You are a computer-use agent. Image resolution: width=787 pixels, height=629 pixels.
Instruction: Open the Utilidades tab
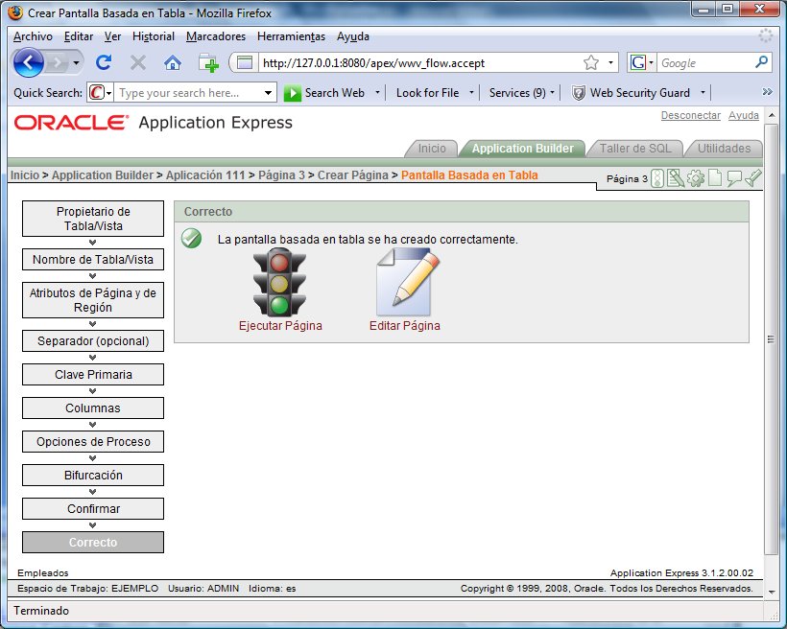(x=724, y=149)
